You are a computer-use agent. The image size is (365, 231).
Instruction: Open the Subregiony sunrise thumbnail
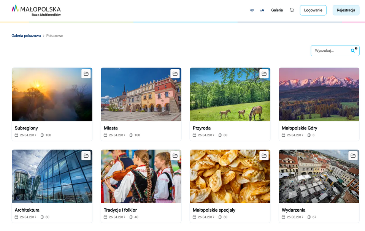[52, 95]
